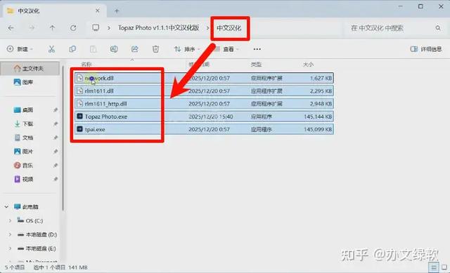Open 下载 downloads quick access folder
This screenshot has height=273, width=450.
[x=23, y=124]
